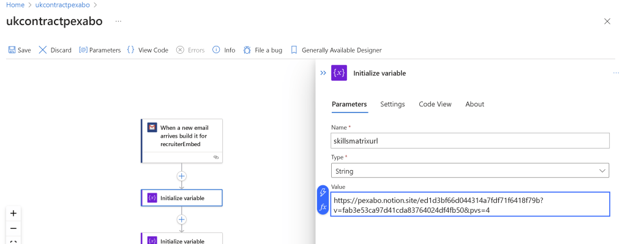The width and height of the screenshot is (625, 244).
Task: Switch to the Settings tab
Action: [x=392, y=105]
